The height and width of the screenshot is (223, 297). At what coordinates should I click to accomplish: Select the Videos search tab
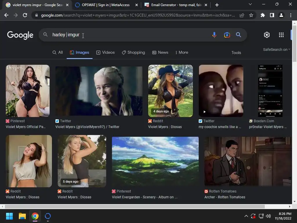coord(106,53)
